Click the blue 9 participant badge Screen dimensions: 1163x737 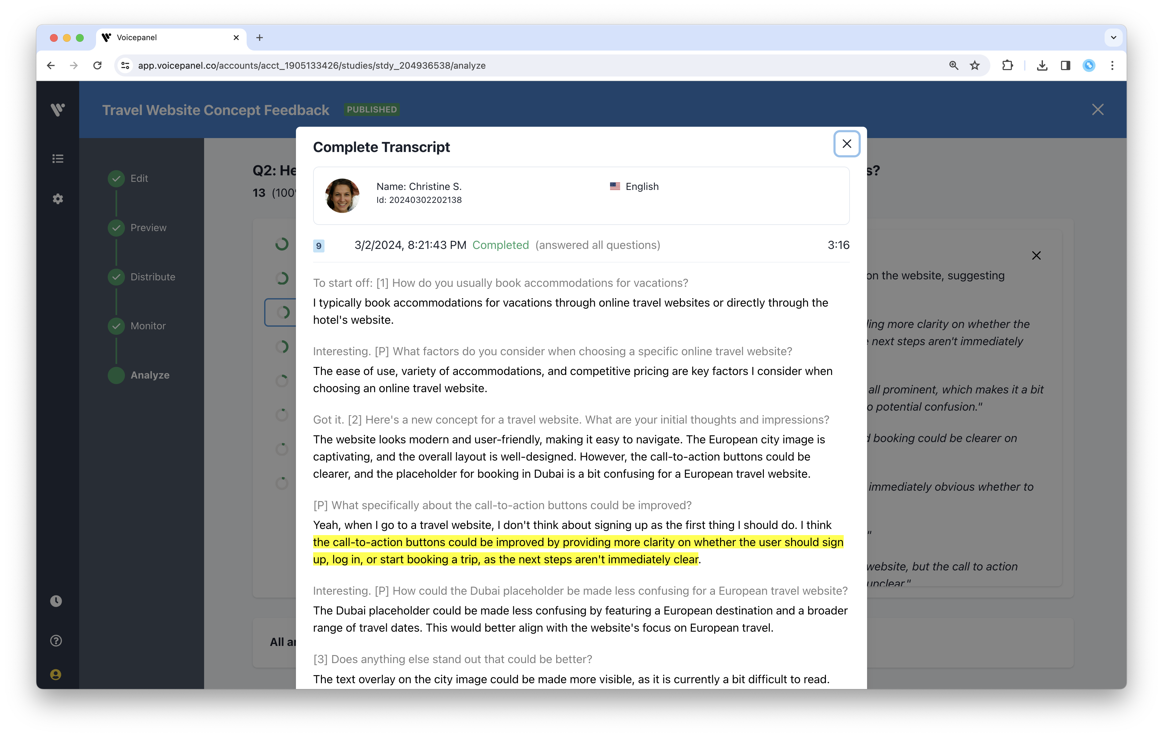(x=318, y=246)
